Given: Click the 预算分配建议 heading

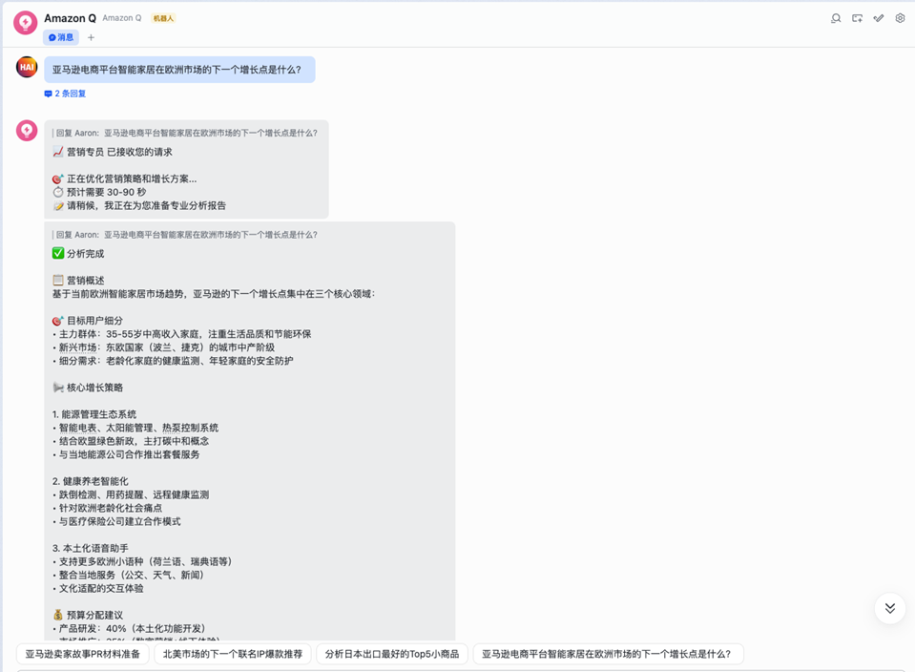Looking at the screenshot, I should click(88, 616).
